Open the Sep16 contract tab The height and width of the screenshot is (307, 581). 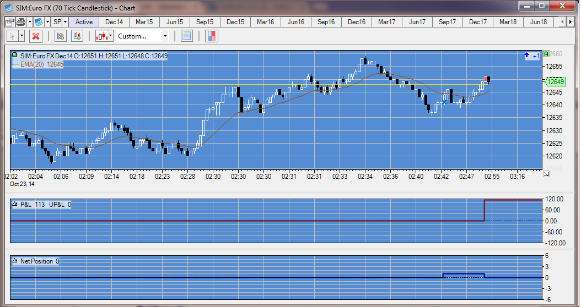click(326, 22)
